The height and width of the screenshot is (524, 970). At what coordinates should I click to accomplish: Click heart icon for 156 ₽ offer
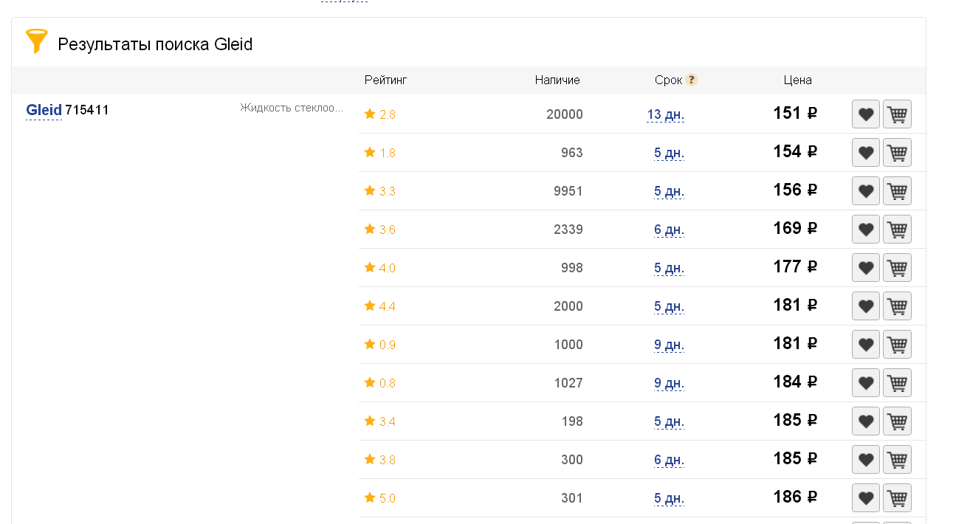[866, 191]
